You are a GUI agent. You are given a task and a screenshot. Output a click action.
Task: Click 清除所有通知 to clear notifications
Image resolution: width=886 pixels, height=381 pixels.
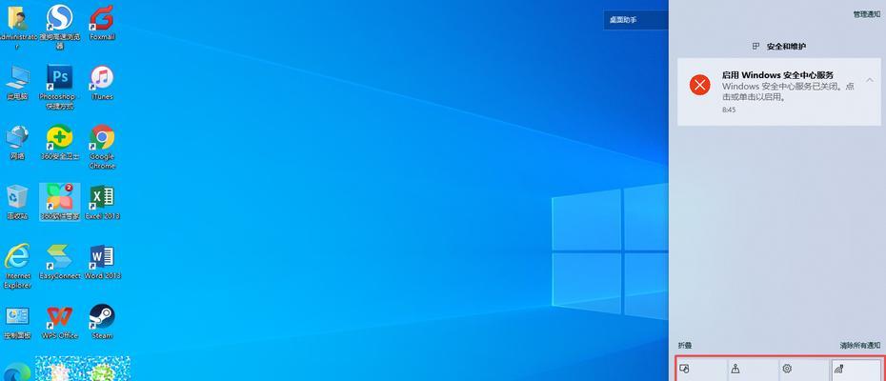859,346
